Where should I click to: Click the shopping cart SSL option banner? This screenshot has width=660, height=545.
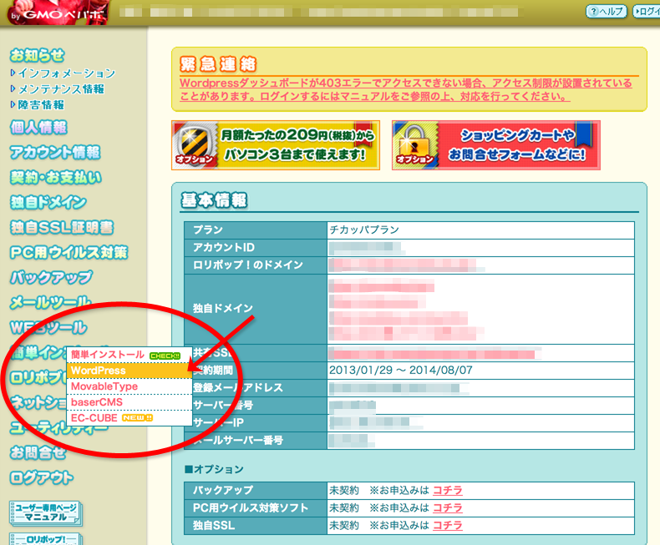click(495, 145)
